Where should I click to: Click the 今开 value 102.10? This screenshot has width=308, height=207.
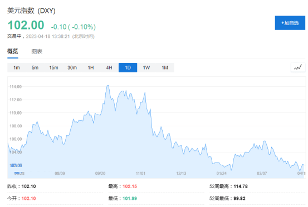click(x=28, y=198)
